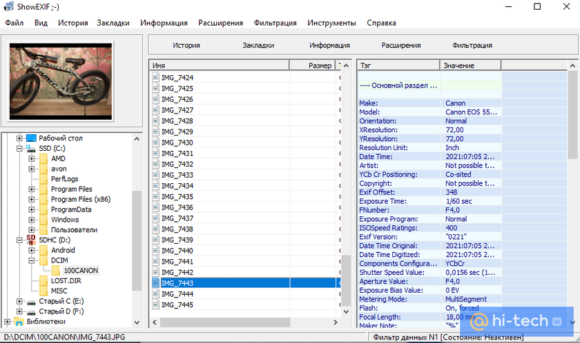Collapse the SSD (C:) drive node
The image size is (580, 343).
click(x=19, y=149)
